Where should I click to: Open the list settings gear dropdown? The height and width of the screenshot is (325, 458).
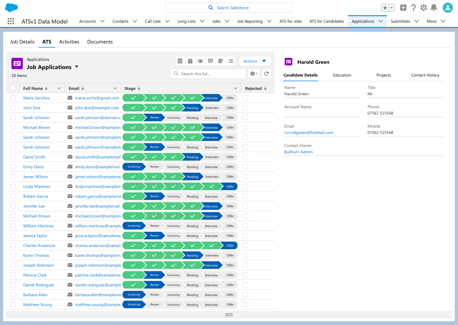[254, 74]
